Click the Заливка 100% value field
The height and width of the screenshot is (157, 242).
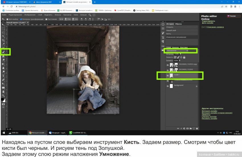(x=176, y=60)
